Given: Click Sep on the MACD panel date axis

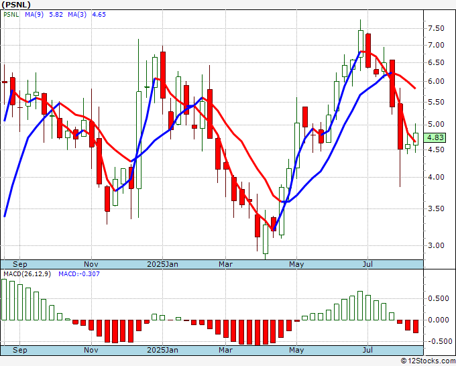Looking at the screenshot, I should coord(19,351).
